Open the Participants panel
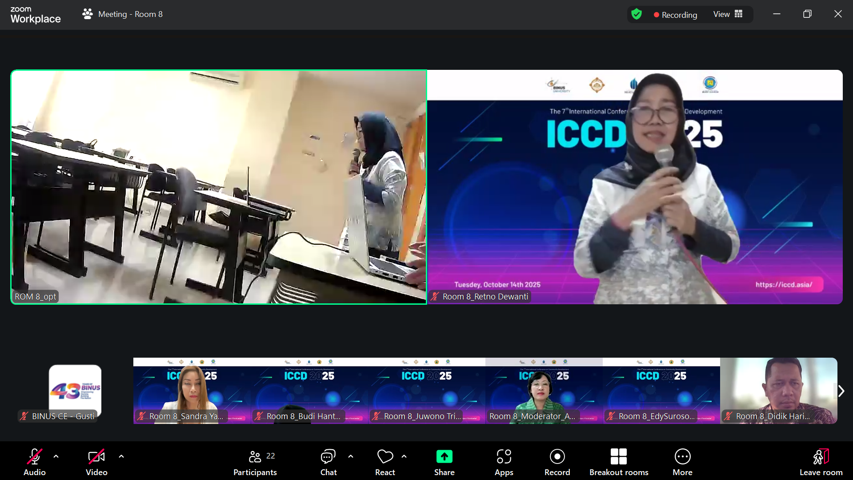853x480 pixels. pos(255,462)
